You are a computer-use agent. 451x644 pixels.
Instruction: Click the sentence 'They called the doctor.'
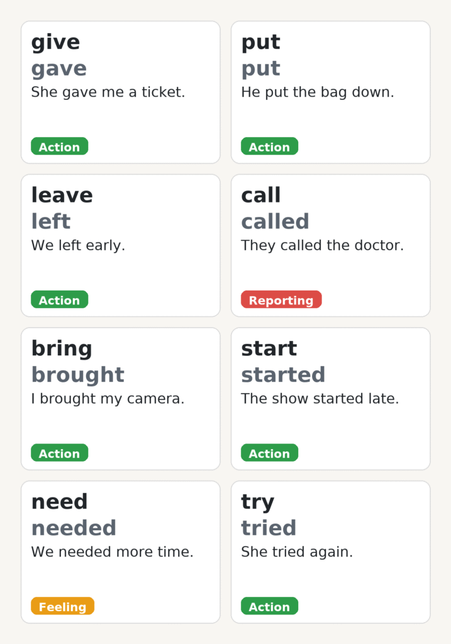[x=322, y=245]
